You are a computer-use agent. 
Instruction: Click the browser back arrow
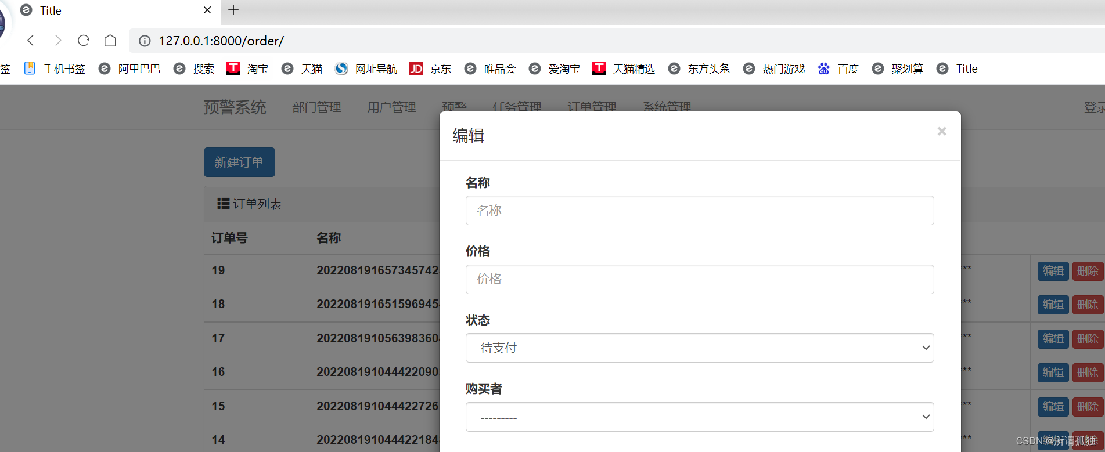click(31, 41)
